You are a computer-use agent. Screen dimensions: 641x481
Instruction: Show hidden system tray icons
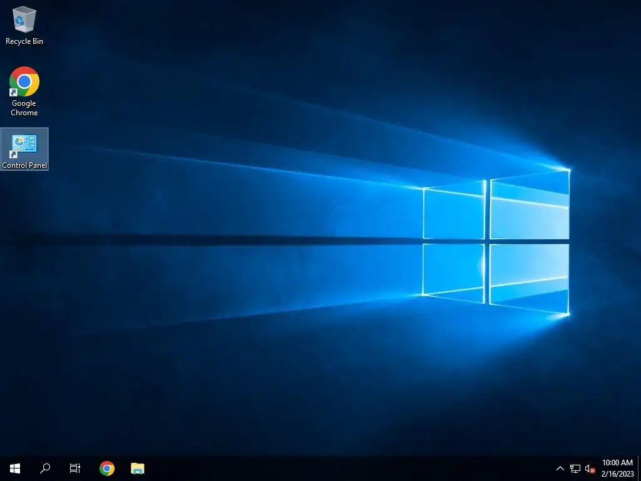click(560, 468)
